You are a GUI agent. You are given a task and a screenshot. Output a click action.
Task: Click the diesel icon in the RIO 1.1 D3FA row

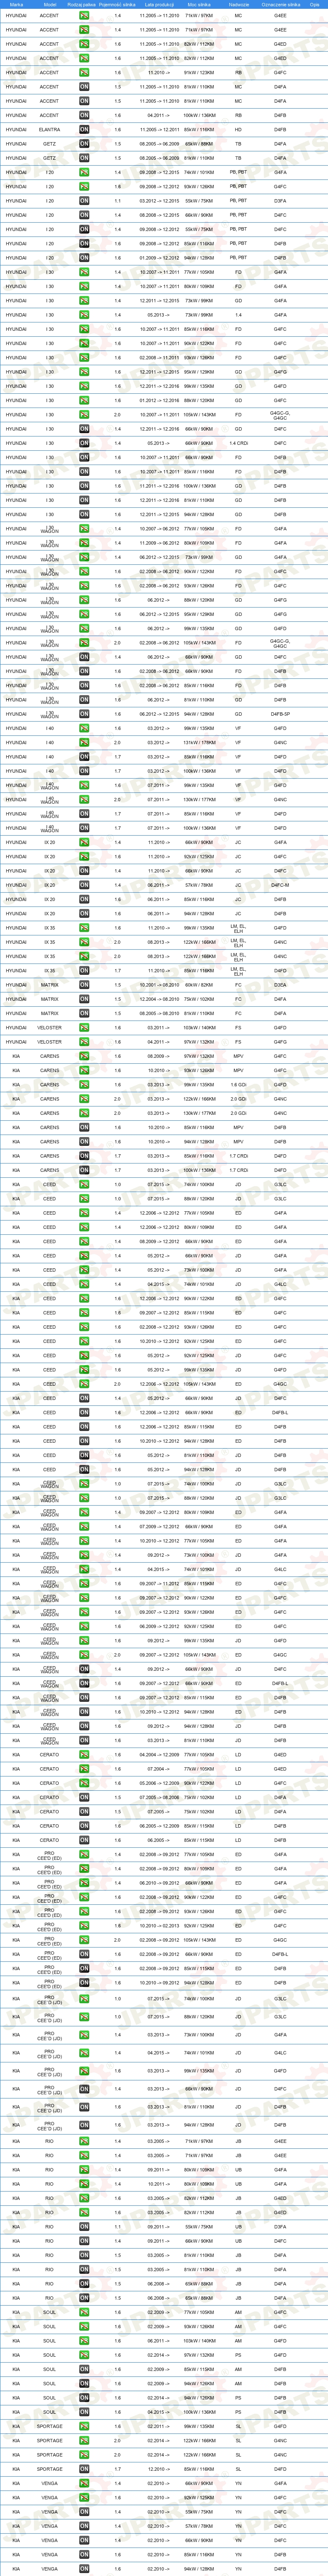tap(84, 2227)
